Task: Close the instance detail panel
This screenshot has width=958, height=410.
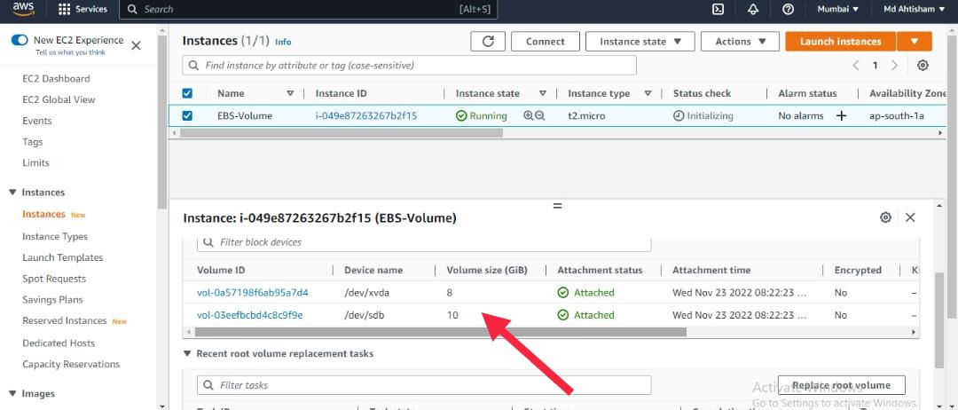Action: [x=910, y=217]
